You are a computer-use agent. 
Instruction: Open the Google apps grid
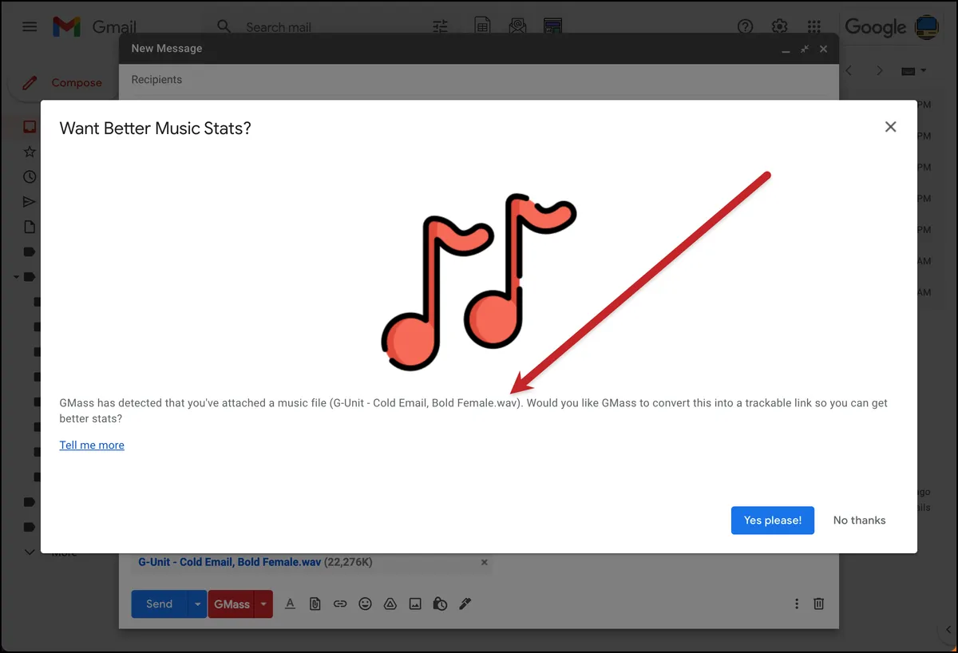tap(814, 26)
